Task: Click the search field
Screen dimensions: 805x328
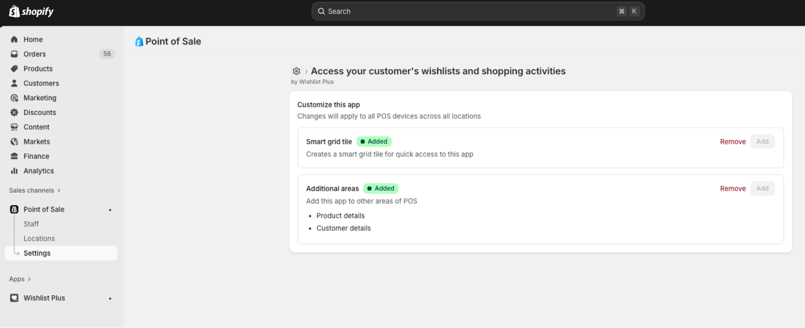Action: [478, 11]
